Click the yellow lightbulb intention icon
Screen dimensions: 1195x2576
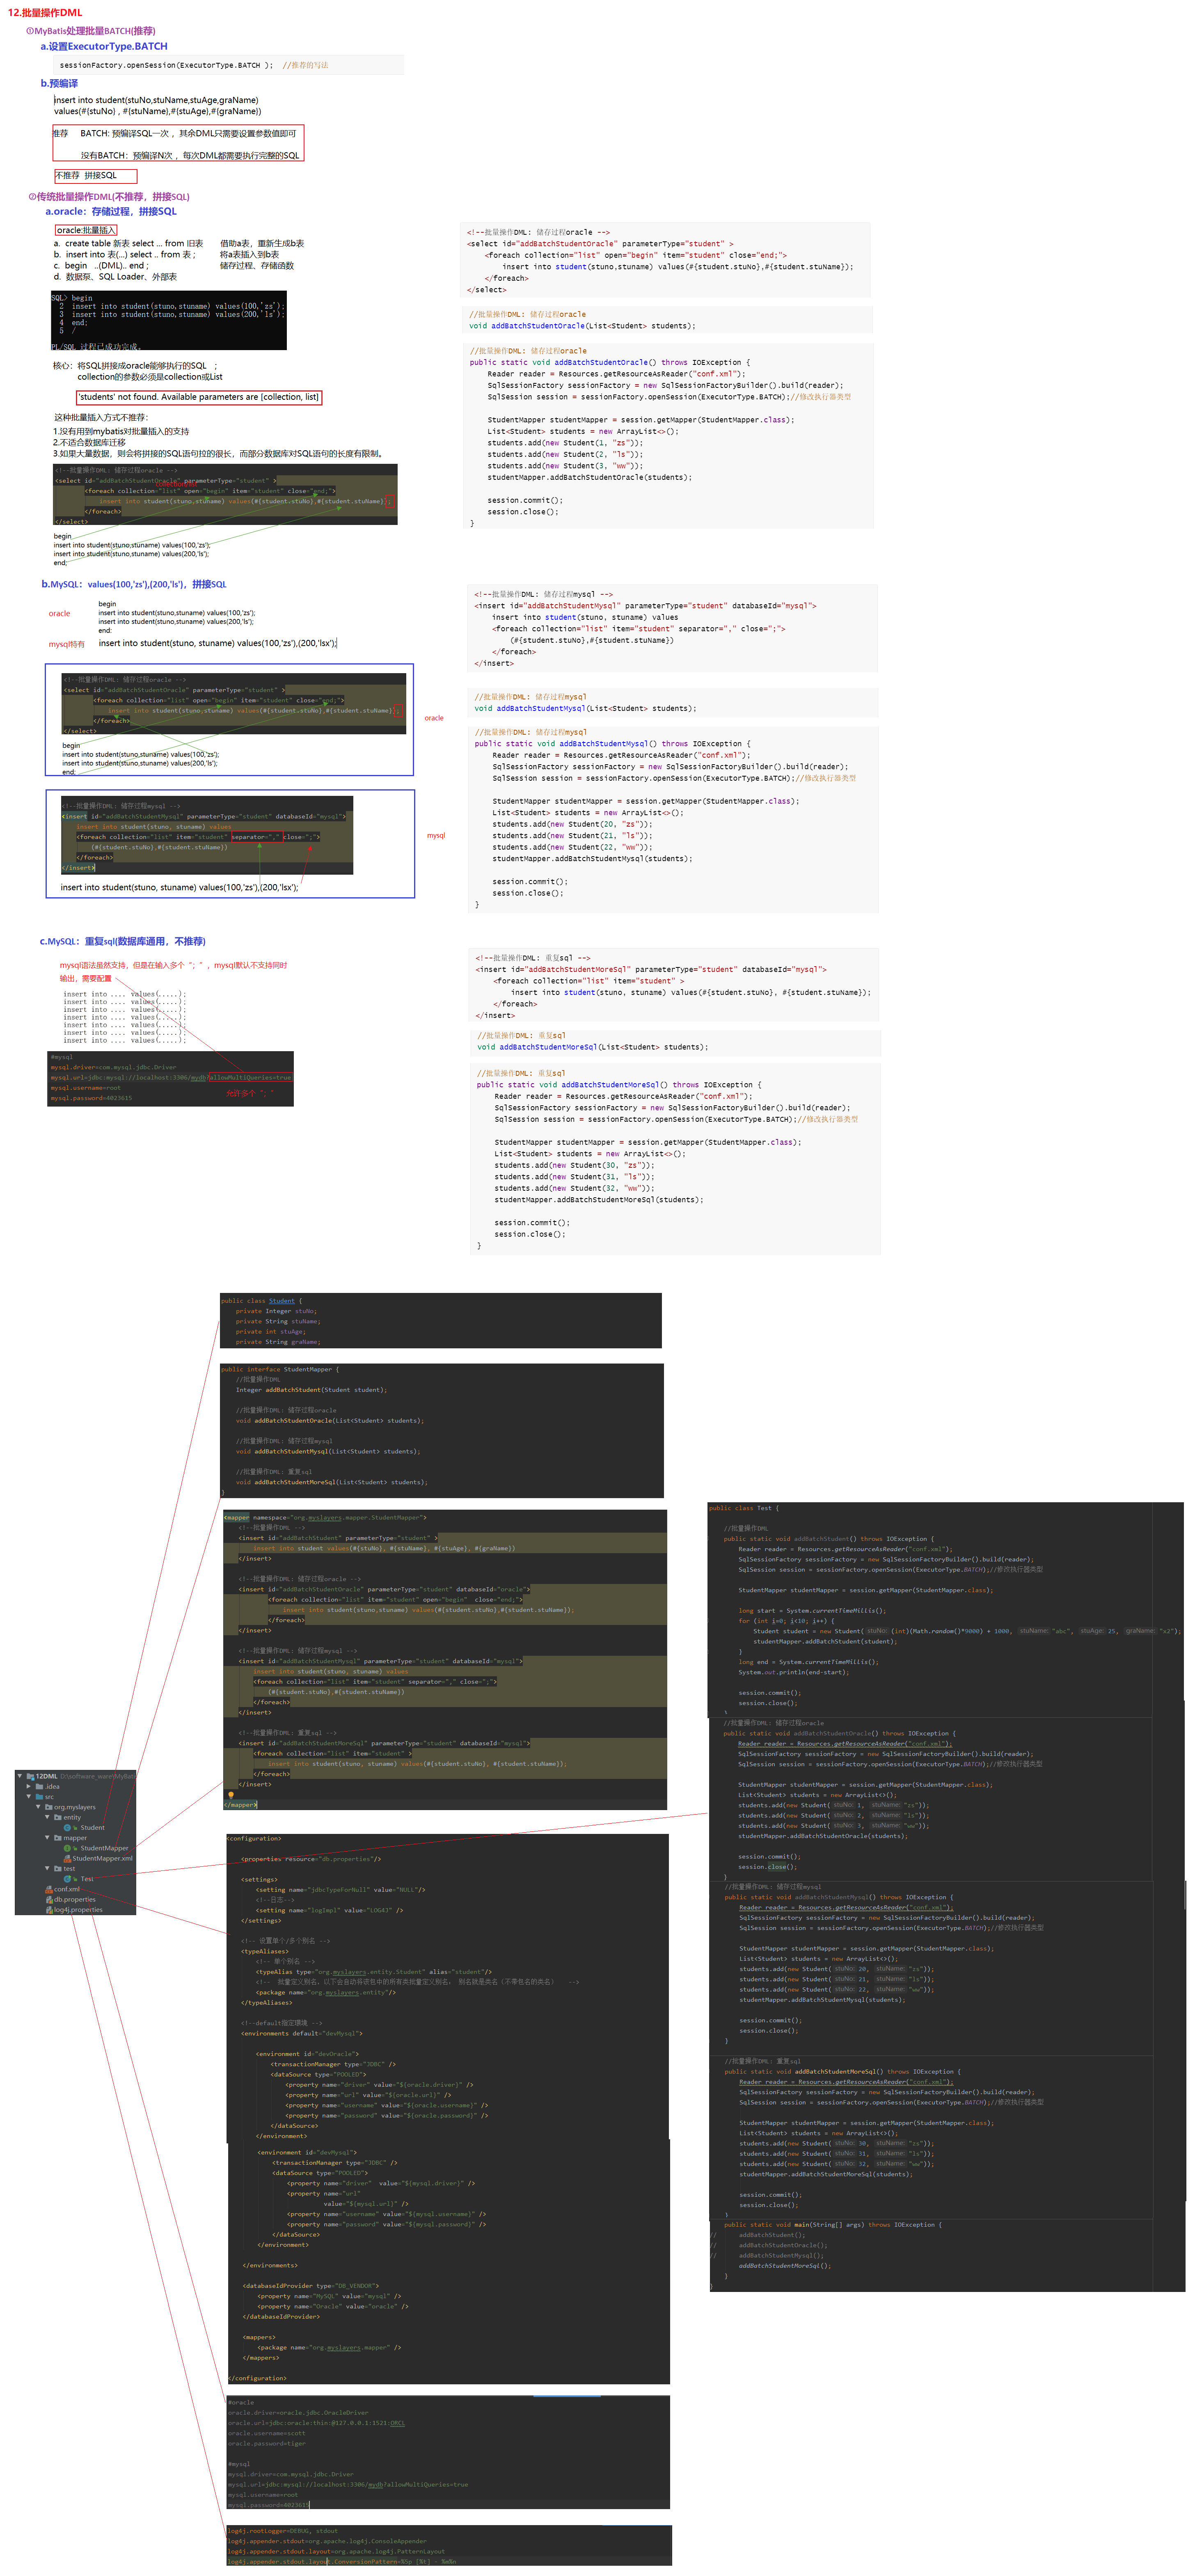(x=231, y=1795)
